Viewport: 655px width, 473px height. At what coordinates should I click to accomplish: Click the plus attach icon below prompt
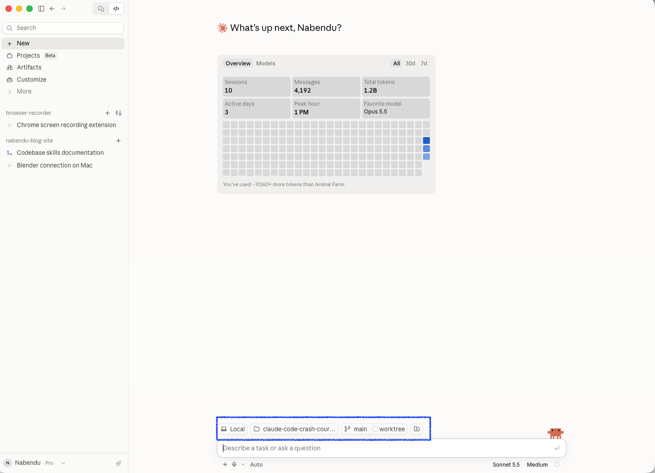tap(225, 464)
